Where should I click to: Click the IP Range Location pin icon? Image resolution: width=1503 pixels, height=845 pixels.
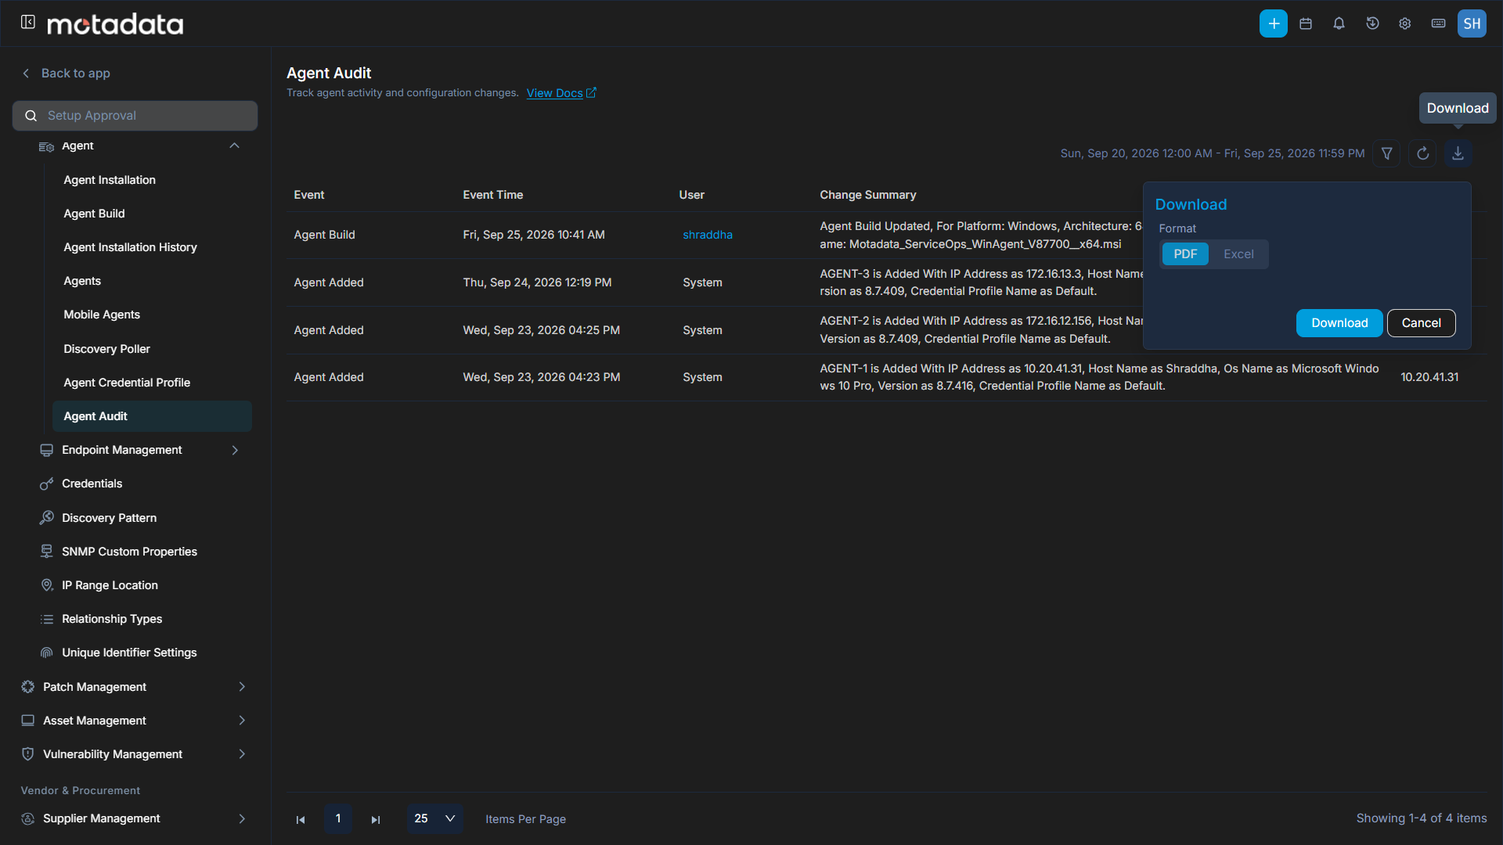coord(47,585)
